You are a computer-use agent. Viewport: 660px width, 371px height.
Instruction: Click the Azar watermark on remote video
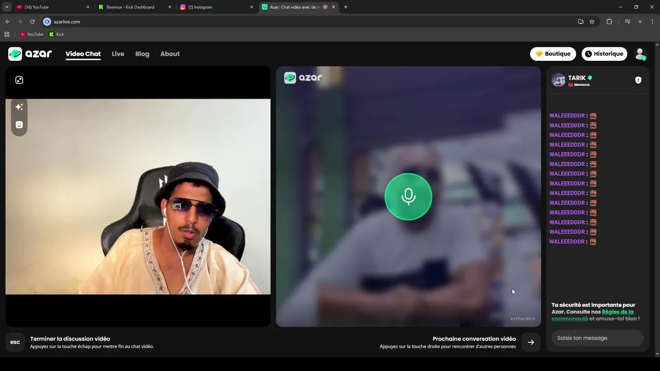tap(303, 78)
